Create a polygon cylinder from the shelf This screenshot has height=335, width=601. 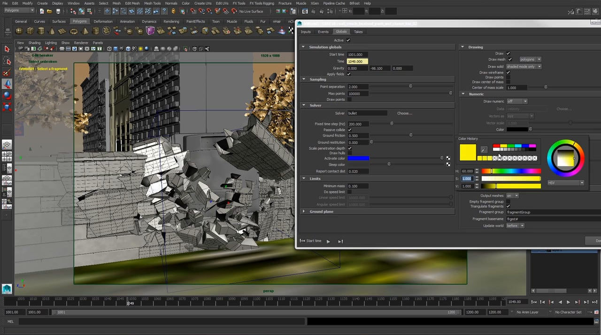coord(41,31)
